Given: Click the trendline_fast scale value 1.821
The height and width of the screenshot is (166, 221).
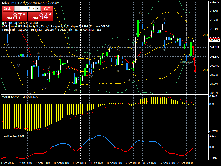Looking at the screenshot, I should click(x=213, y=136).
